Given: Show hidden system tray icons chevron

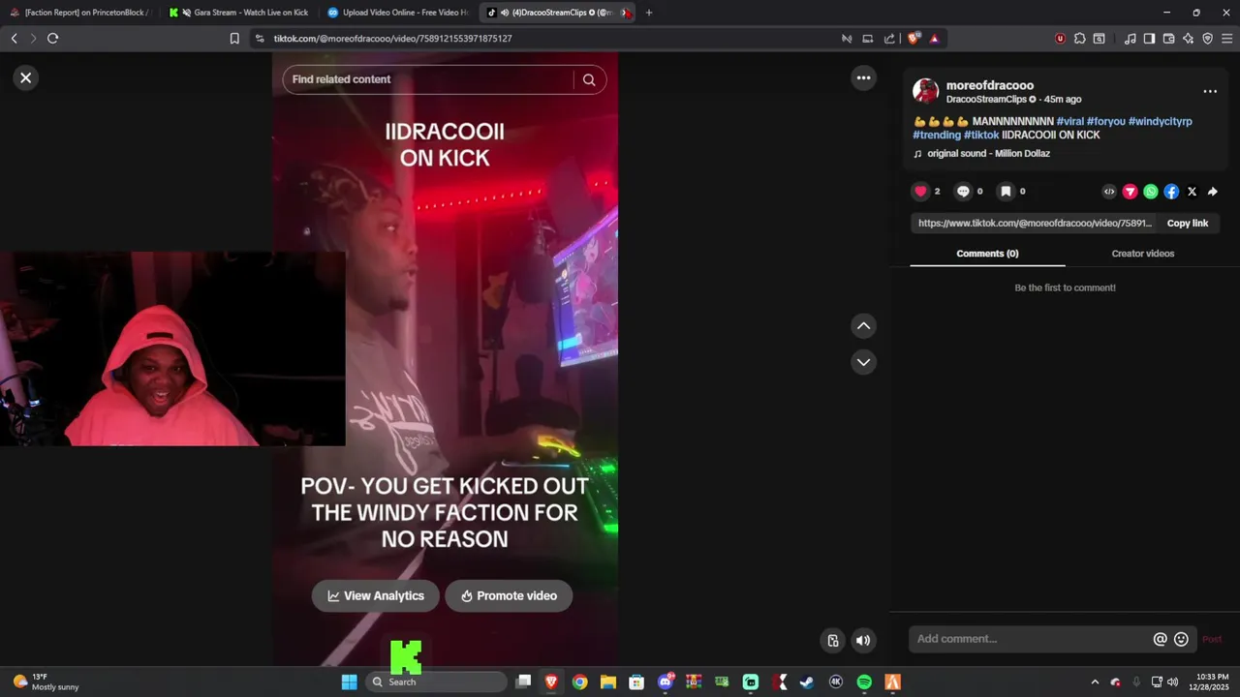Looking at the screenshot, I should click(1095, 682).
